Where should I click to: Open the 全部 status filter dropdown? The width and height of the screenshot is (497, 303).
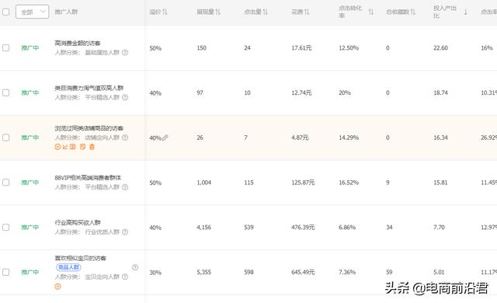33,12
